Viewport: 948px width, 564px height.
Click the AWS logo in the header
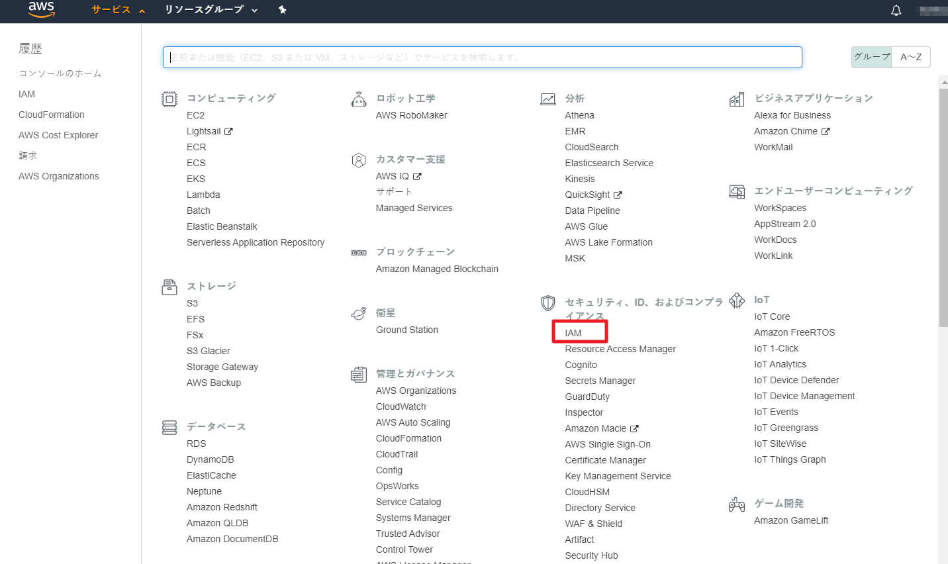pos(41,10)
